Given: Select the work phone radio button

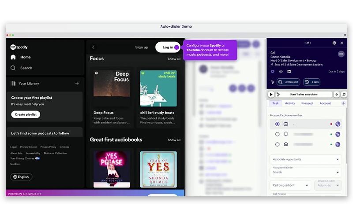Looking at the screenshot, I should click(278, 124).
